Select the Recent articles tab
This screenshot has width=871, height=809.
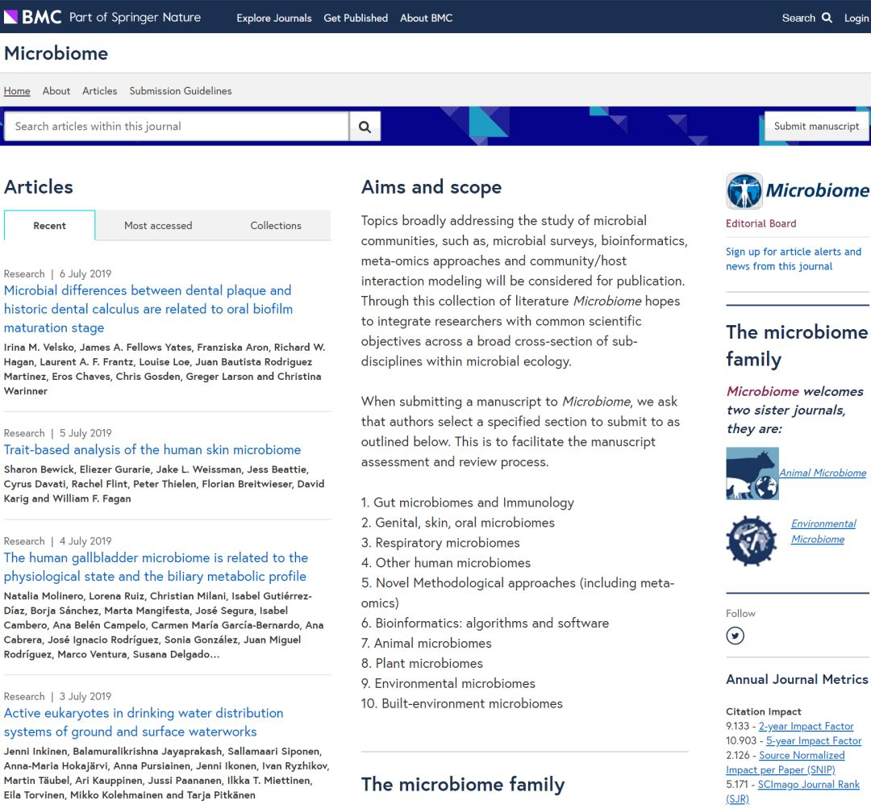pyautogui.click(x=49, y=226)
